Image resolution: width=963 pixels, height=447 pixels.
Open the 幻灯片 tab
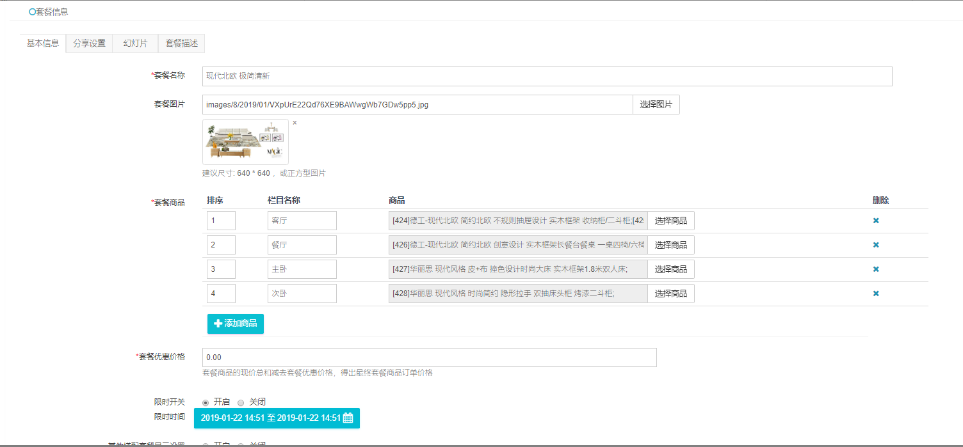(x=135, y=43)
